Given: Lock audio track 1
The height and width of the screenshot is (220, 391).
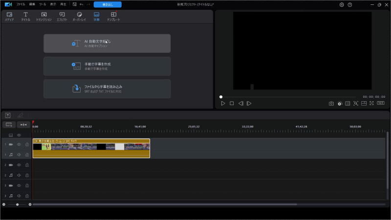Looking at the screenshot, I should [x=27, y=154].
